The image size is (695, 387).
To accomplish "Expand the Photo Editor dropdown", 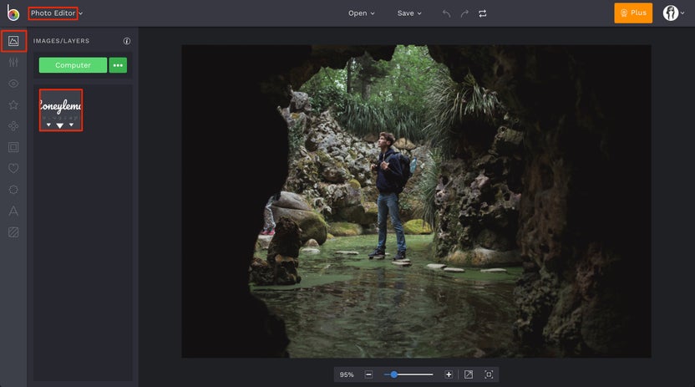I will point(56,13).
